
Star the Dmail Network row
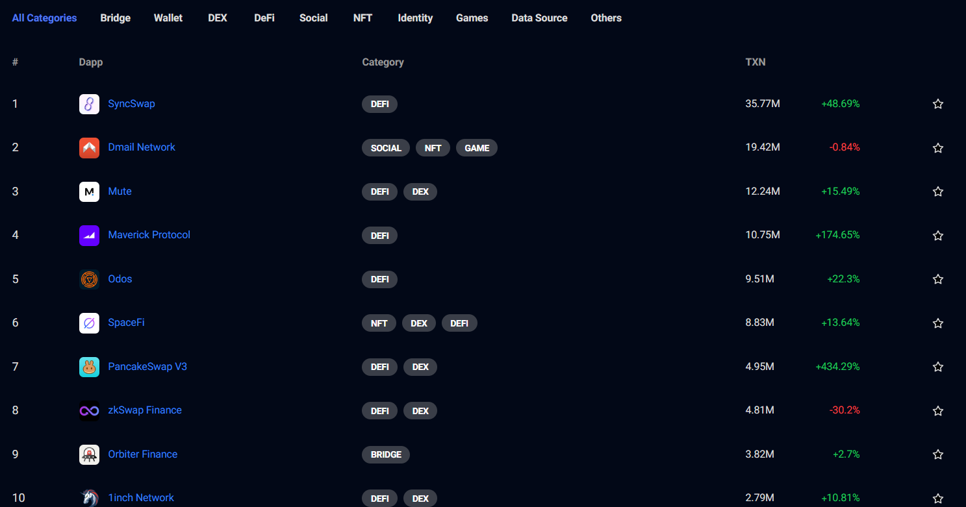click(937, 148)
